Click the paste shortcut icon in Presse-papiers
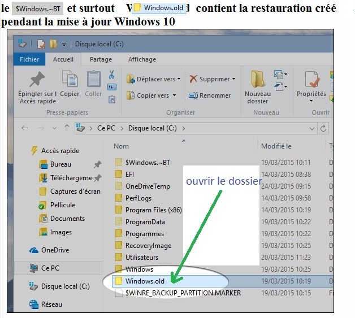This screenshot has height=318, width=355. coord(112,99)
